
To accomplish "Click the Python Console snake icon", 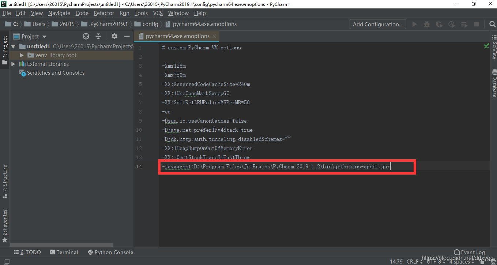I will pos(90,252).
